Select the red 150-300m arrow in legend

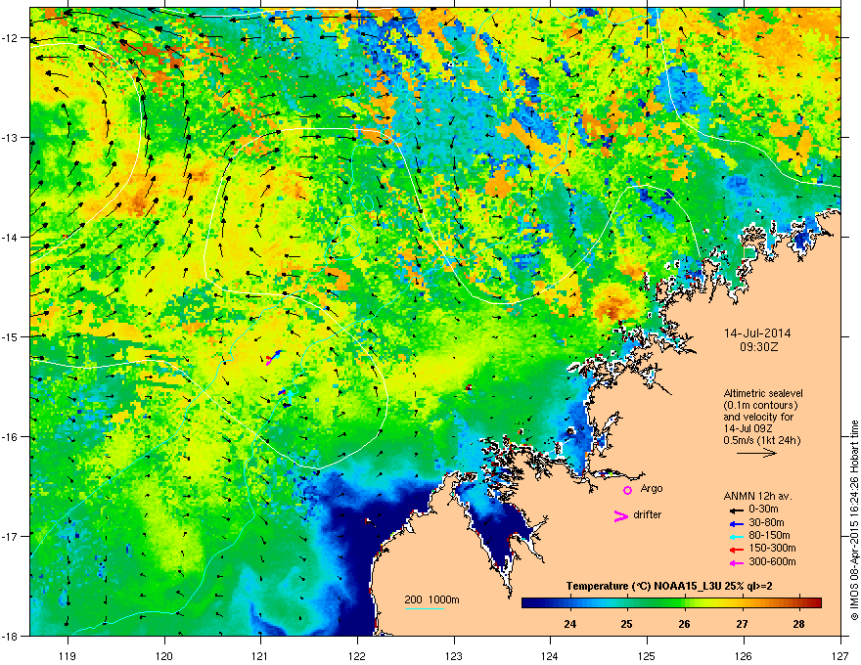point(737,550)
